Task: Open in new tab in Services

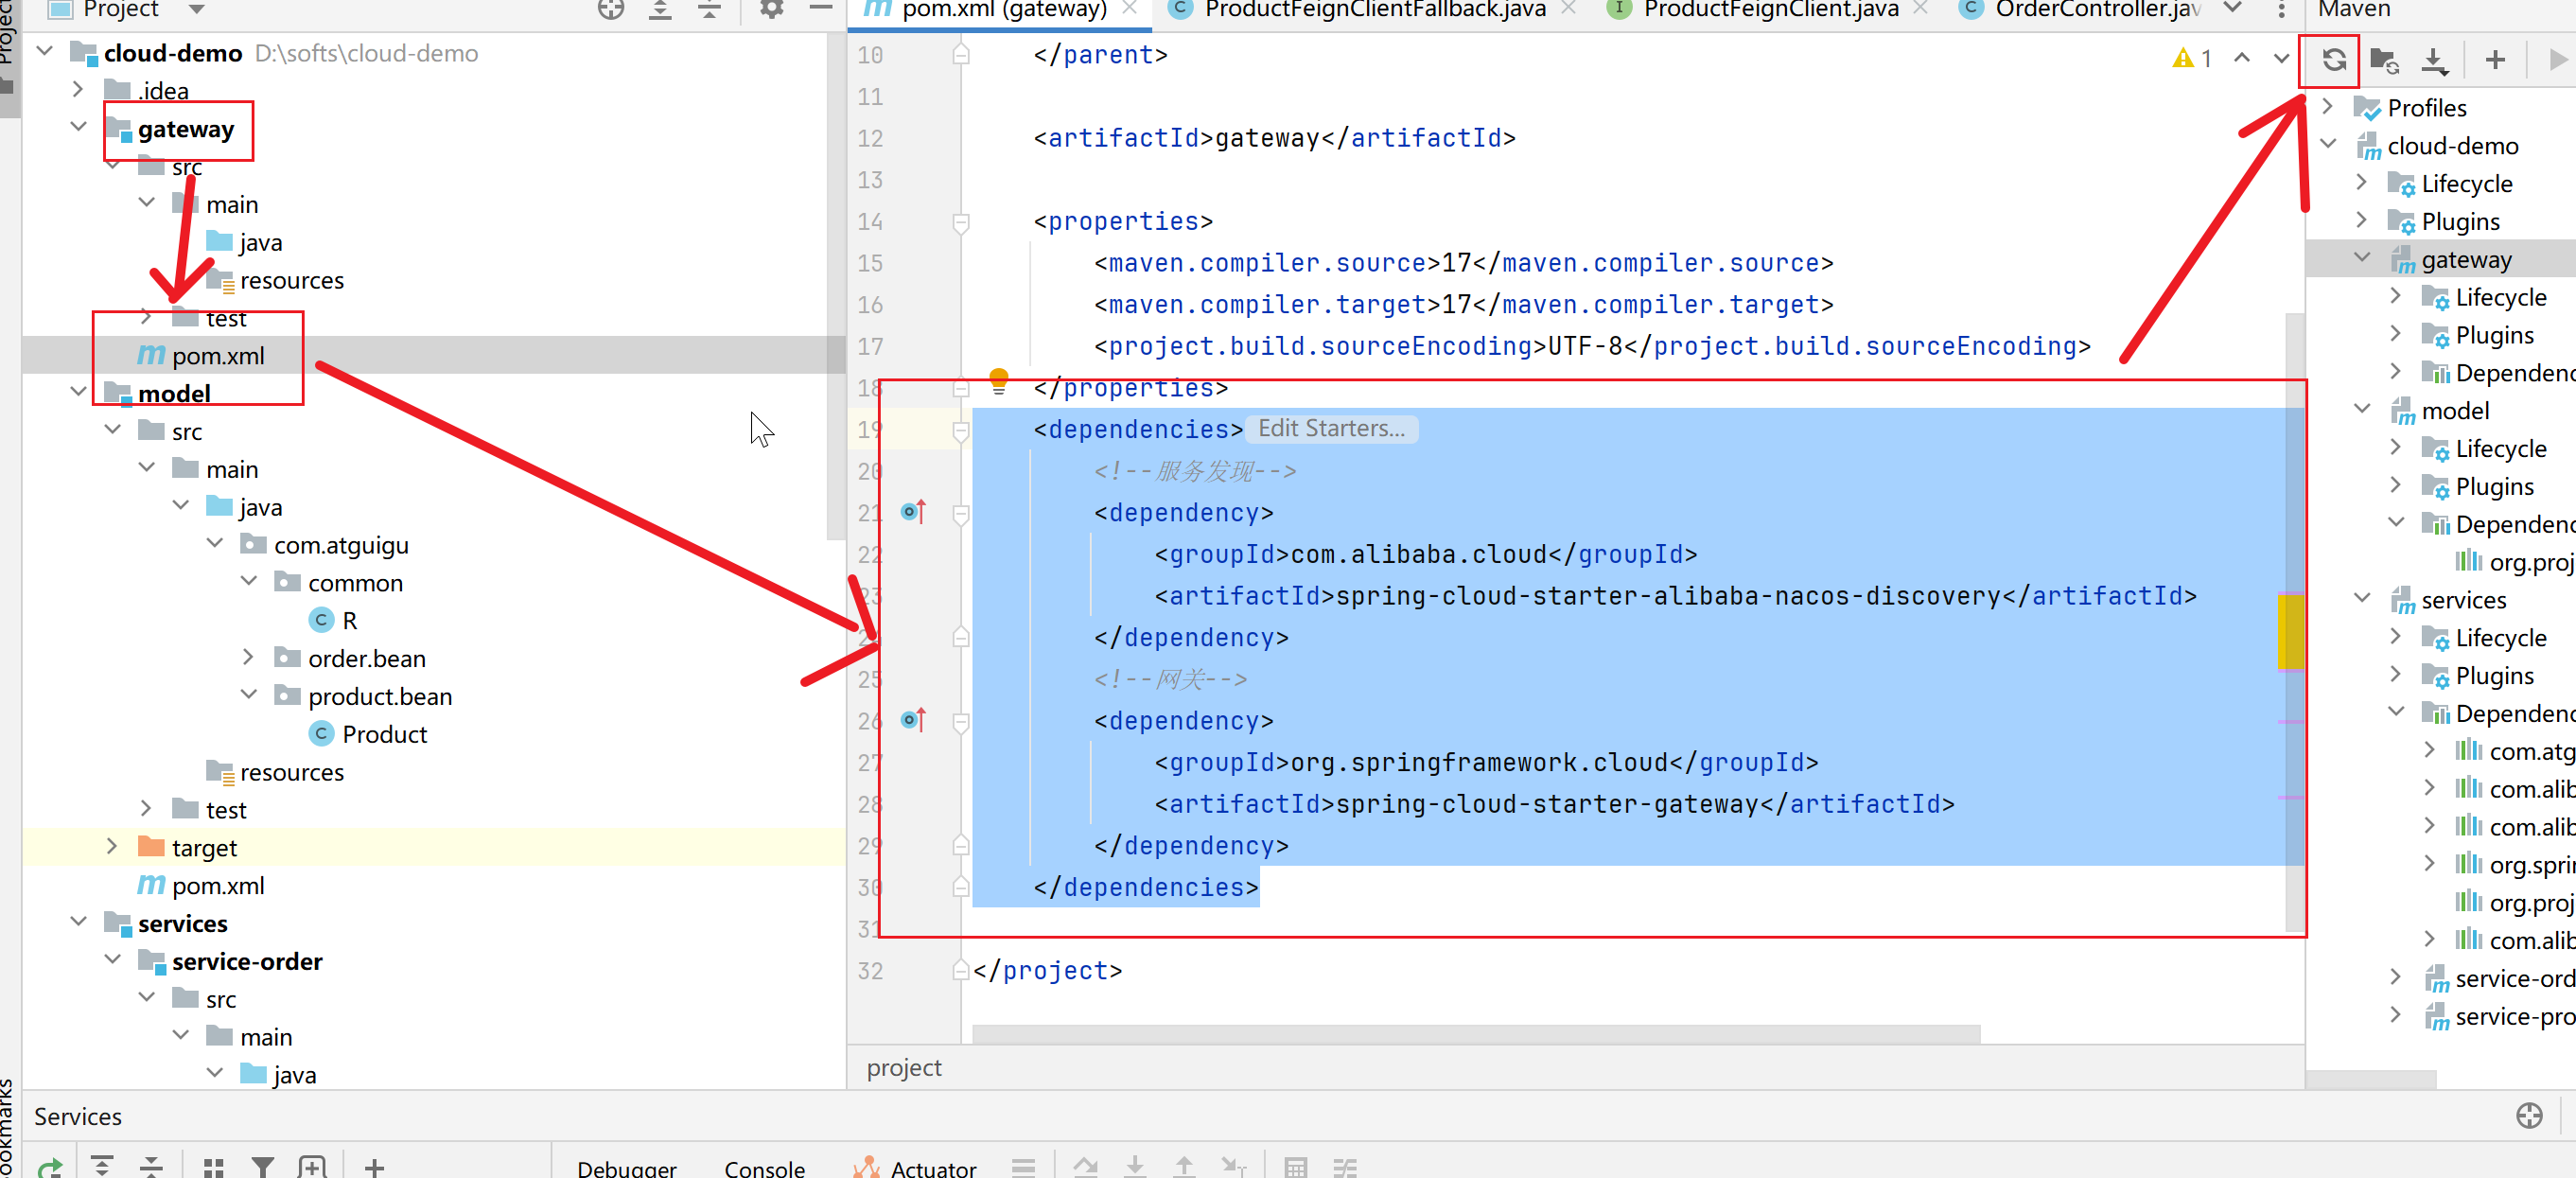Action: click(x=312, y=1167)
